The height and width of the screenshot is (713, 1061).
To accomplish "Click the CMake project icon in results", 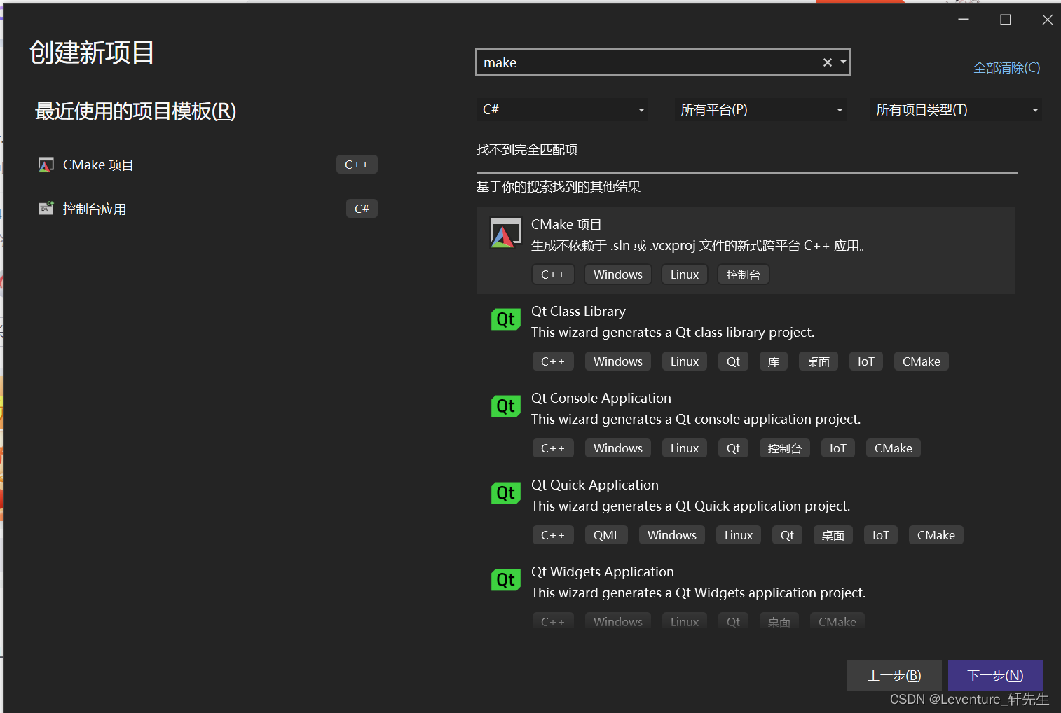I will coord(505,233).
